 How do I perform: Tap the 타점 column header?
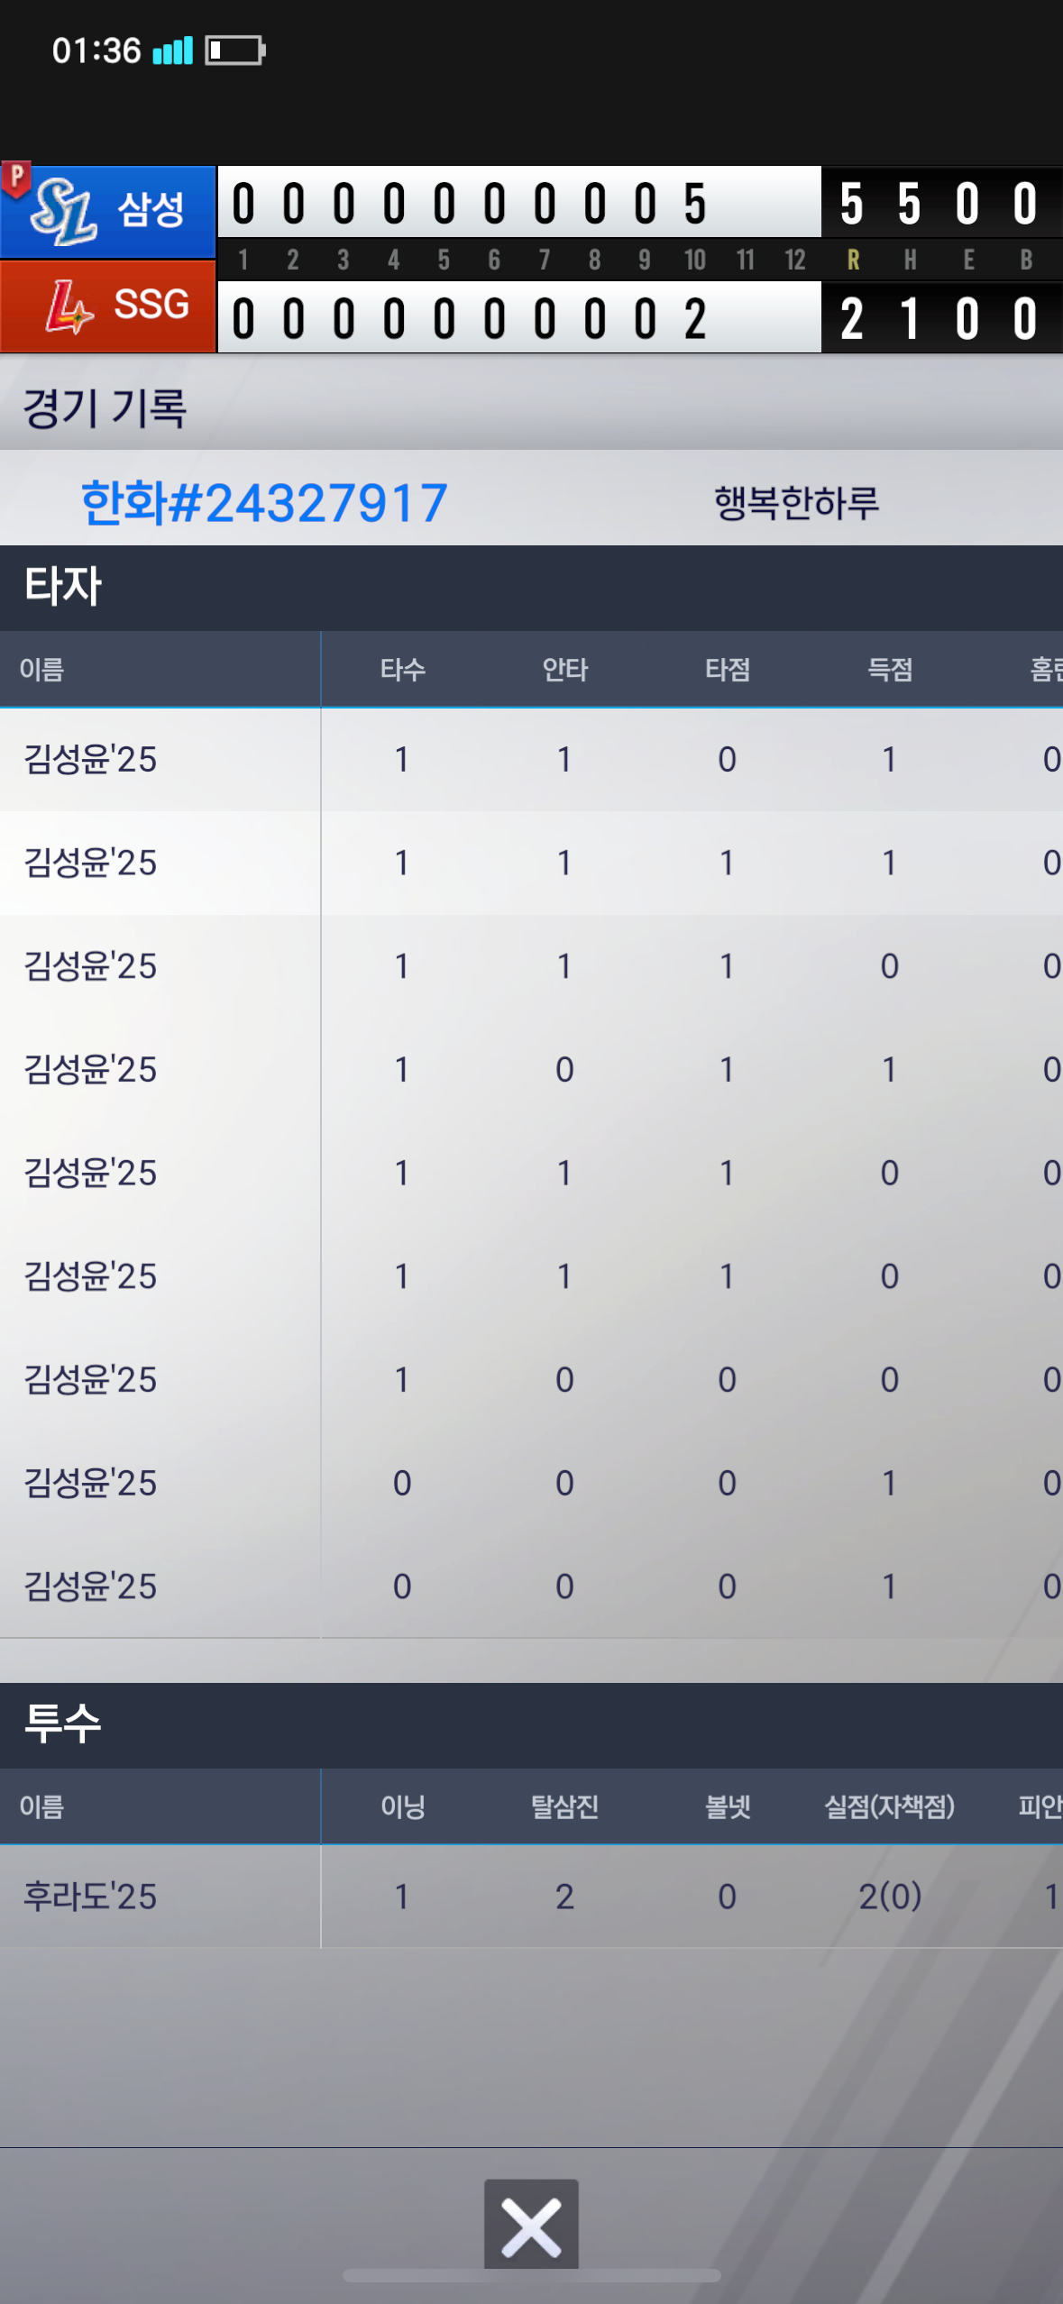(727, 670)
